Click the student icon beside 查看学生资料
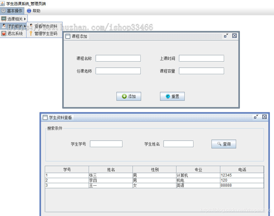The height and width of the screenshot is (216, 274). coord(31,26)
